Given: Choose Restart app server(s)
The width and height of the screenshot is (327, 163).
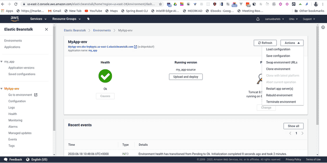Looking at the screenshot, I should pos(279,89).
